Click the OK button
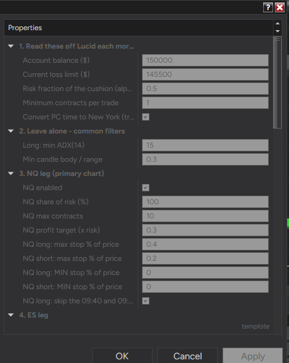 coord(122,356)
